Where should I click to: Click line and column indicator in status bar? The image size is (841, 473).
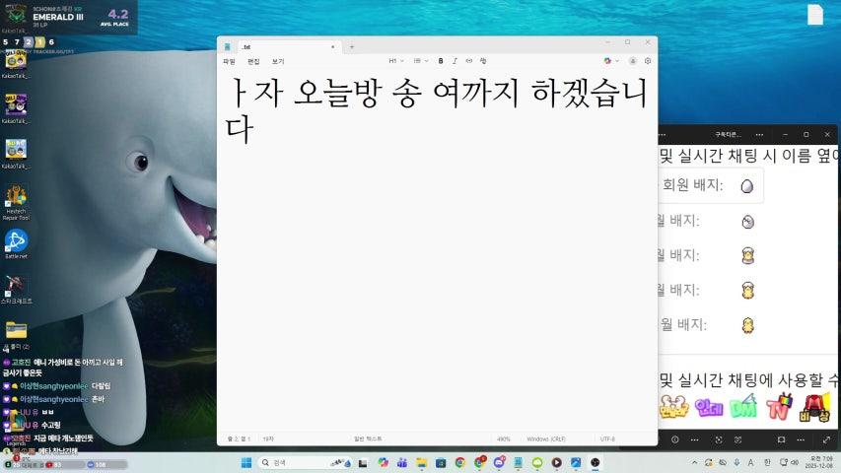(239, 439)
